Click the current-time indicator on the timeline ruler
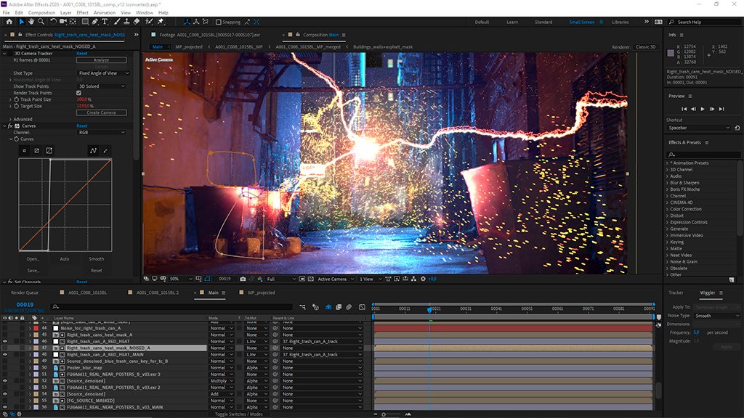The image size is (744, 418). [x=429, y=309]
